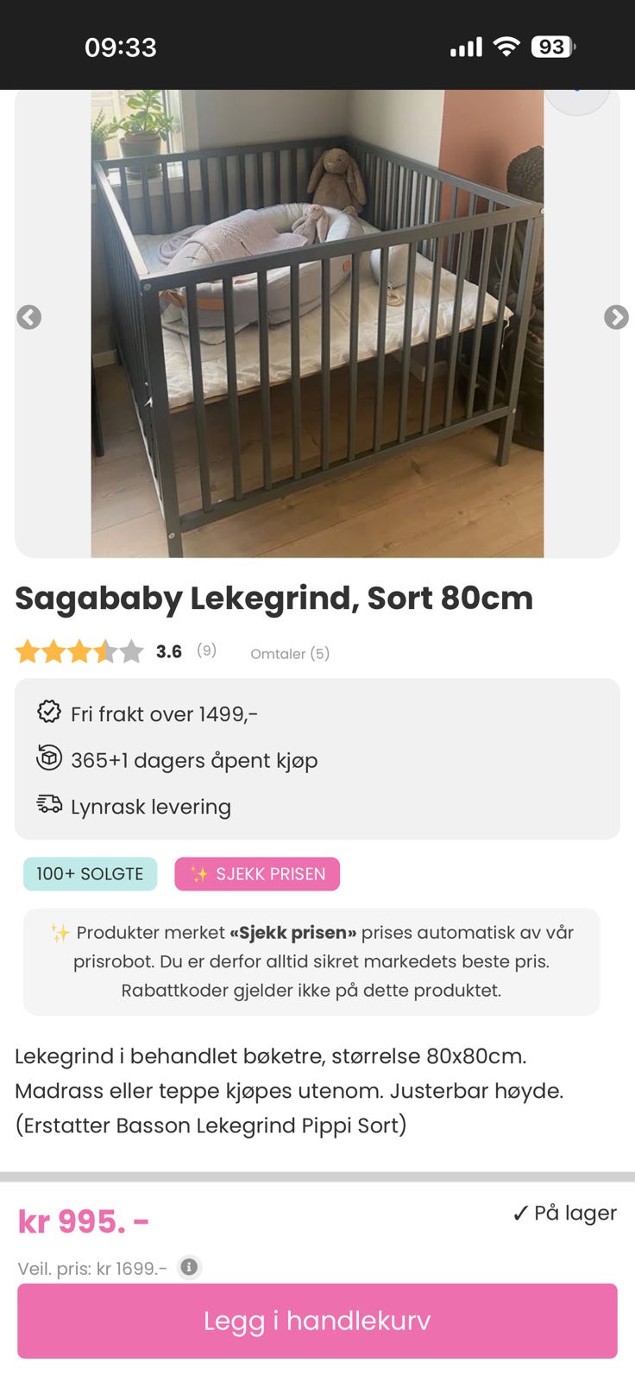Tap the rating count (9)

(206, 650)
